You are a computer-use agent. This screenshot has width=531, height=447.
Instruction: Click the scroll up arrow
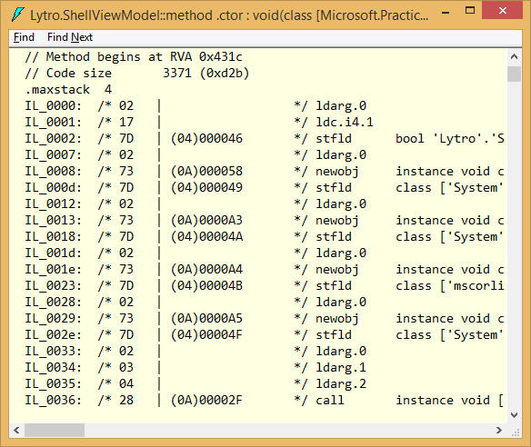click(x=514, y=56)
